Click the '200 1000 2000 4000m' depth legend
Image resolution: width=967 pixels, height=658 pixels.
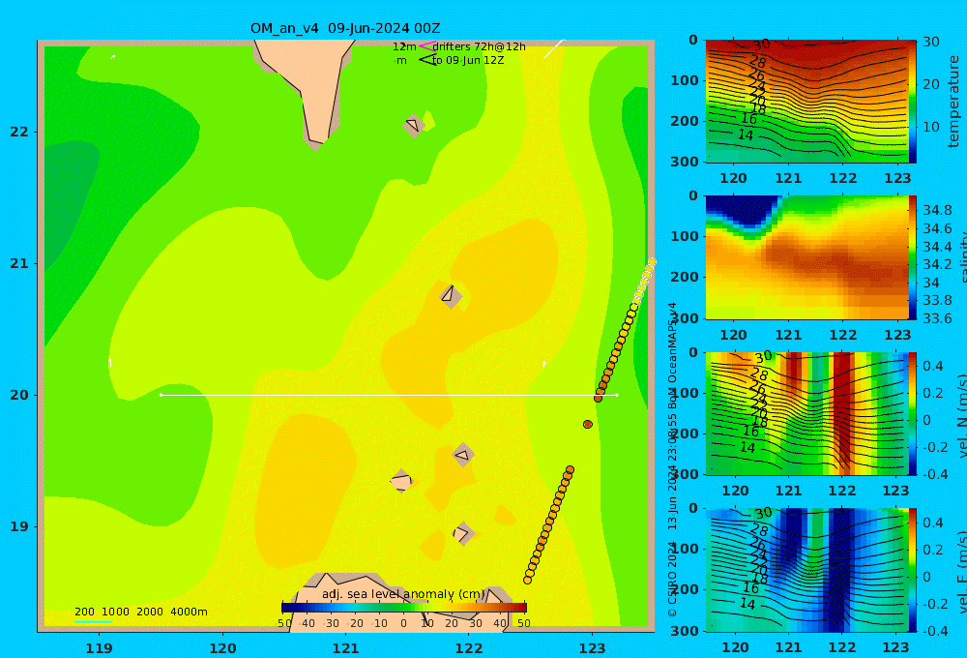(140, 612)
